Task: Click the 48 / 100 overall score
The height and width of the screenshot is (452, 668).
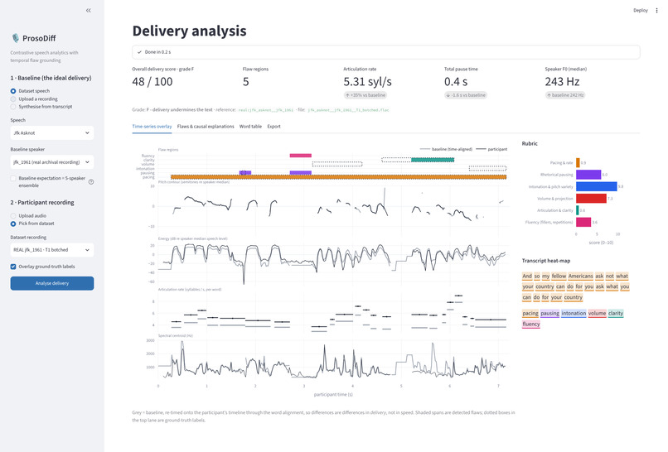Action: tap(152, 82)
